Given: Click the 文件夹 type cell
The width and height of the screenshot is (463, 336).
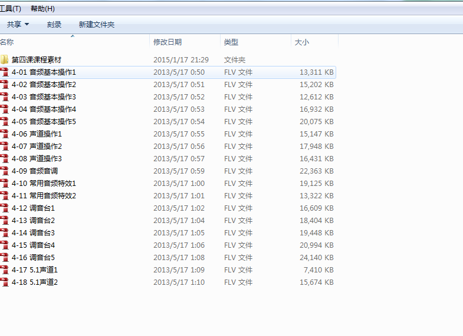Looking at the screenshot, I should 235,60.
